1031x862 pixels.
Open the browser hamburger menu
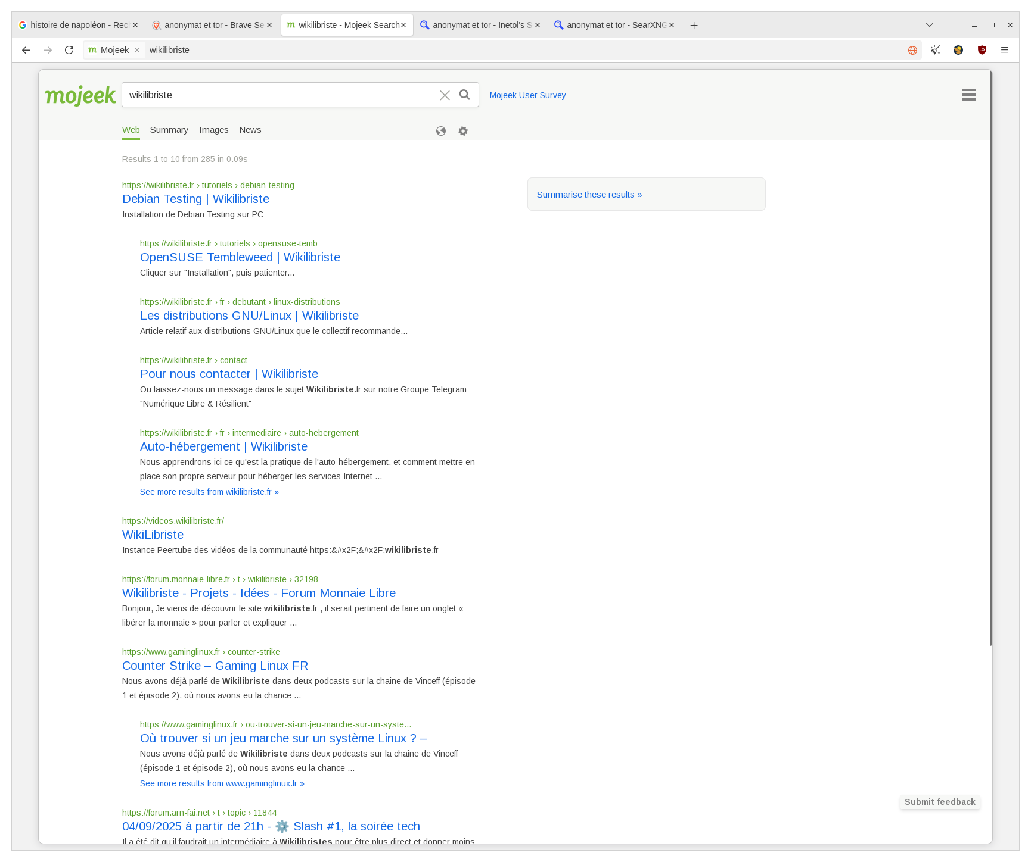[1005, 50]
